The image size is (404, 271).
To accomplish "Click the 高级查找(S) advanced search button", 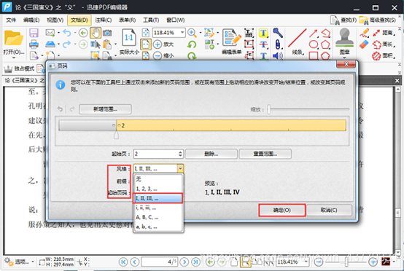I will pos(378,20).
